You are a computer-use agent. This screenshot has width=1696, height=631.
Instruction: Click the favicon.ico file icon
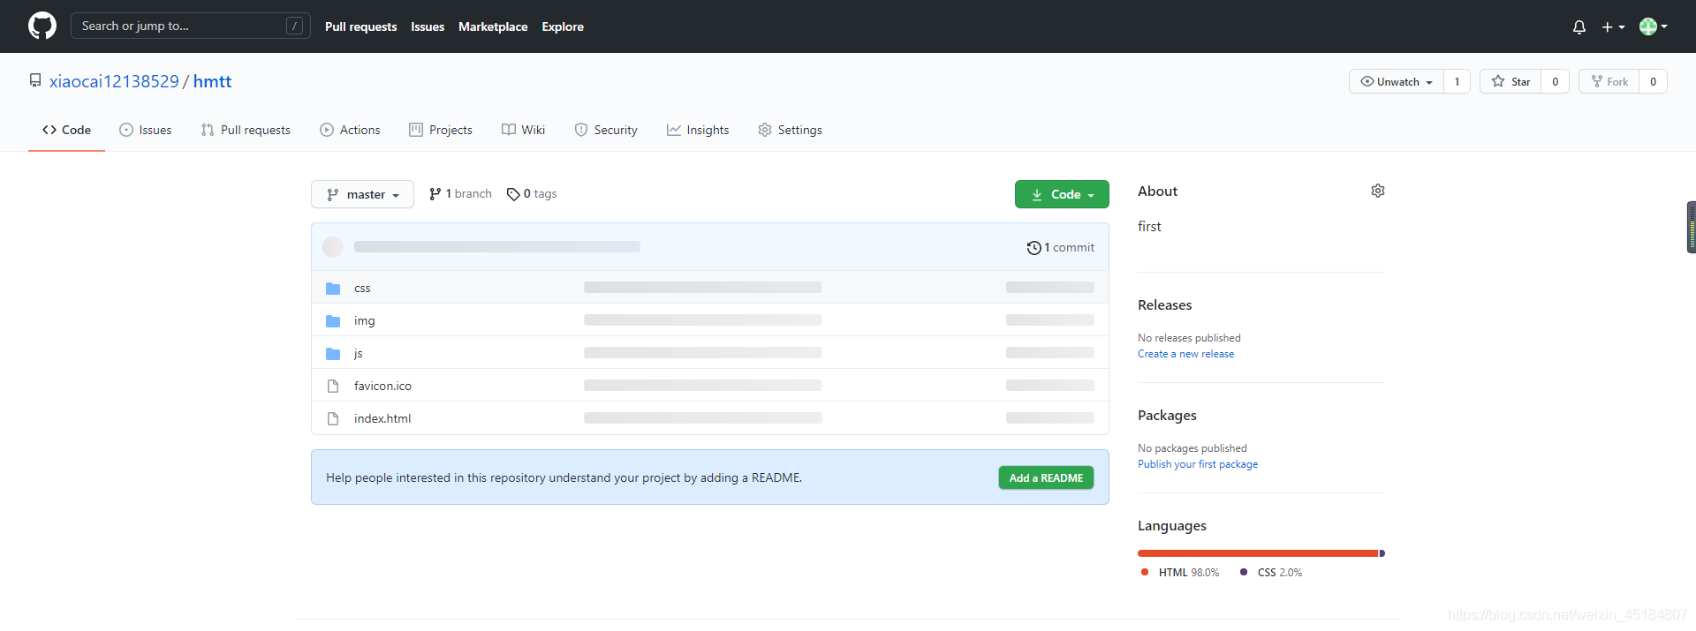coord(333,387)
